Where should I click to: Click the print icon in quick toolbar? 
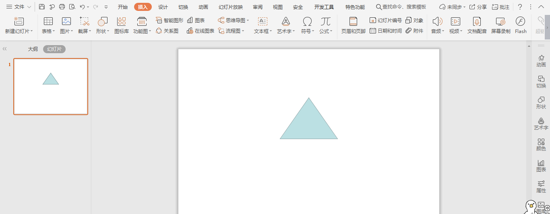coord(62,7)
